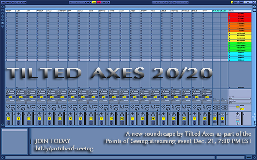Open the Cue Out dropdown
257x160 pixels.
[240, 99]
